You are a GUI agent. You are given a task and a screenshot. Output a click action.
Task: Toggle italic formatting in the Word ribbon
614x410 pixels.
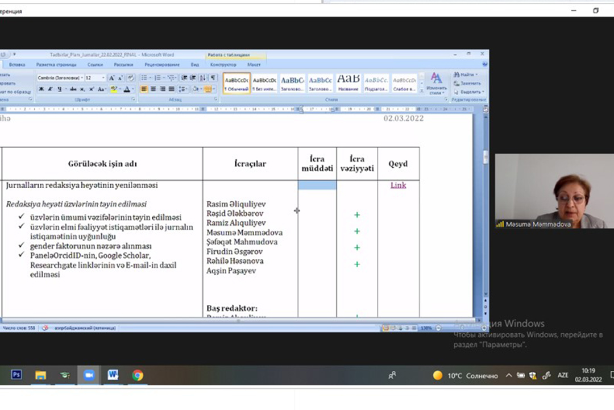click(50, 89)
